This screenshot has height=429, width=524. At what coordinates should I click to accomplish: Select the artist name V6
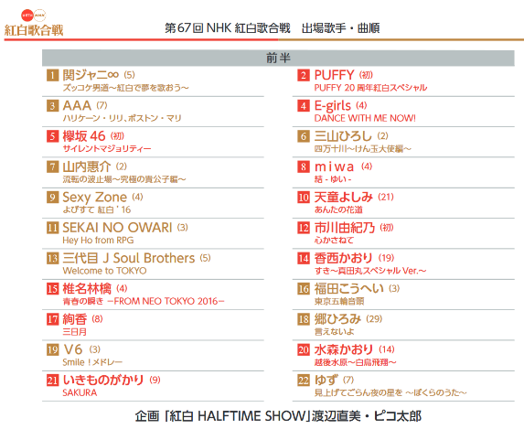coord(73,349)
